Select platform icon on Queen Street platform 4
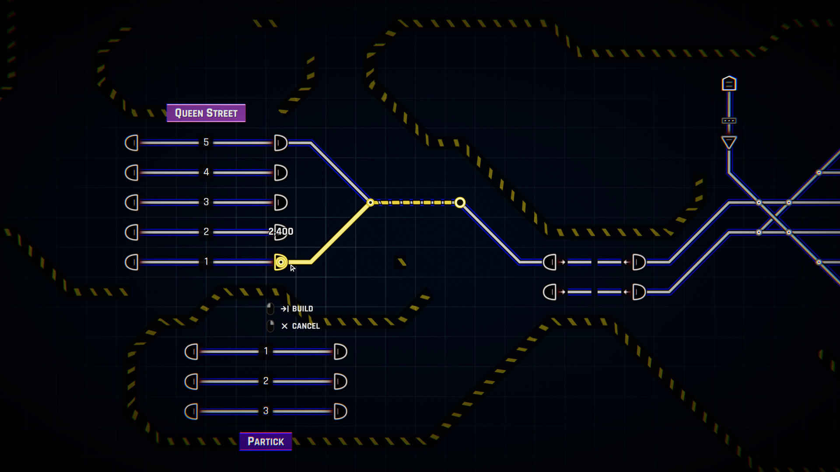This screenshot has width=840, height=472. point(280,172)
